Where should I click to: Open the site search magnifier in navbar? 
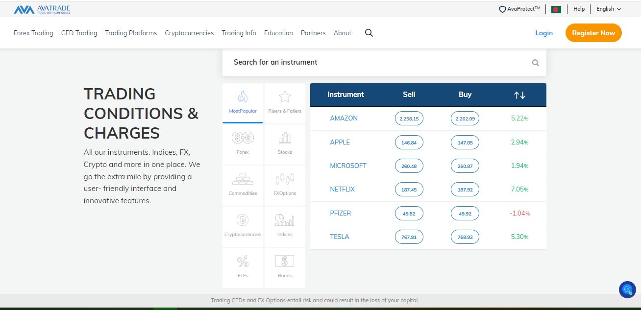369,33
